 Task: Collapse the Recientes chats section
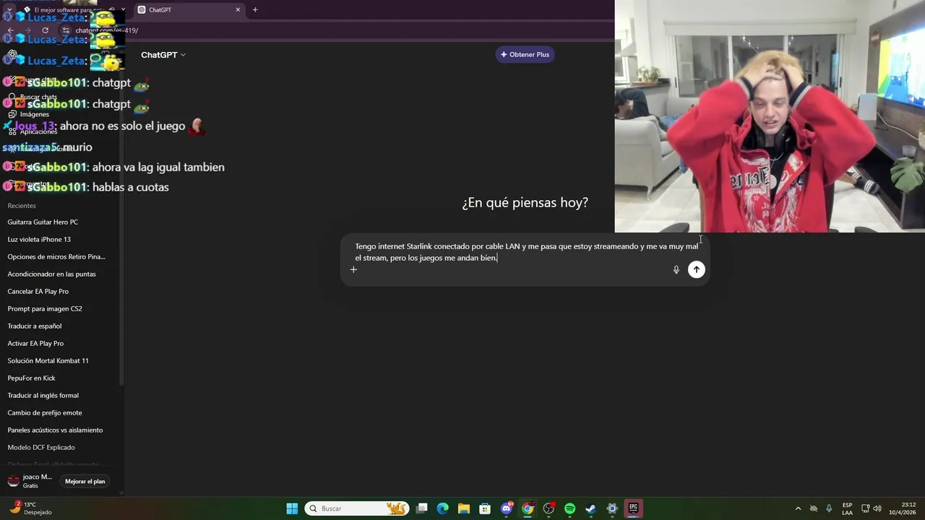pos(22,206)
